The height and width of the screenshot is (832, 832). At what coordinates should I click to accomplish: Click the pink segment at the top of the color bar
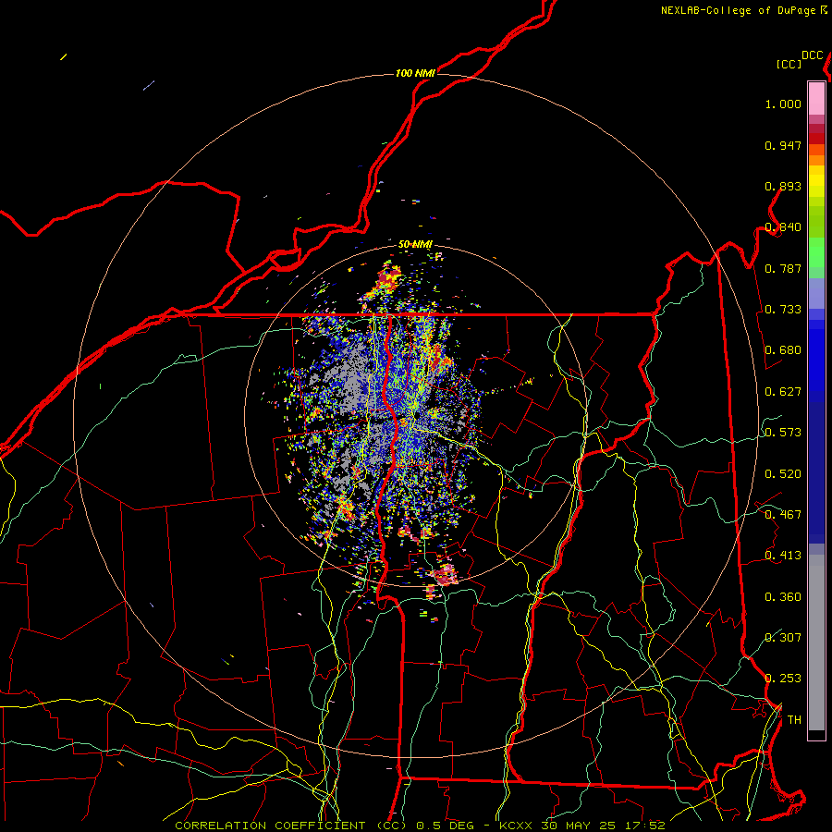pos(816,99)
